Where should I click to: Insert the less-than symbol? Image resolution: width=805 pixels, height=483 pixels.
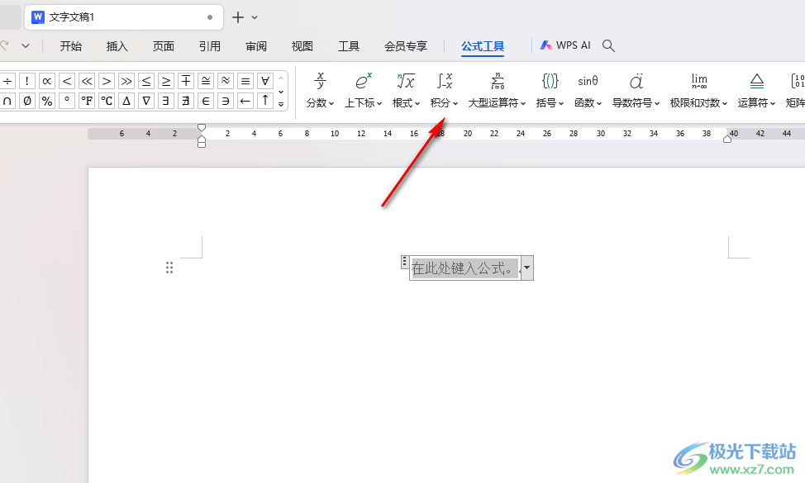click(67, 81)
